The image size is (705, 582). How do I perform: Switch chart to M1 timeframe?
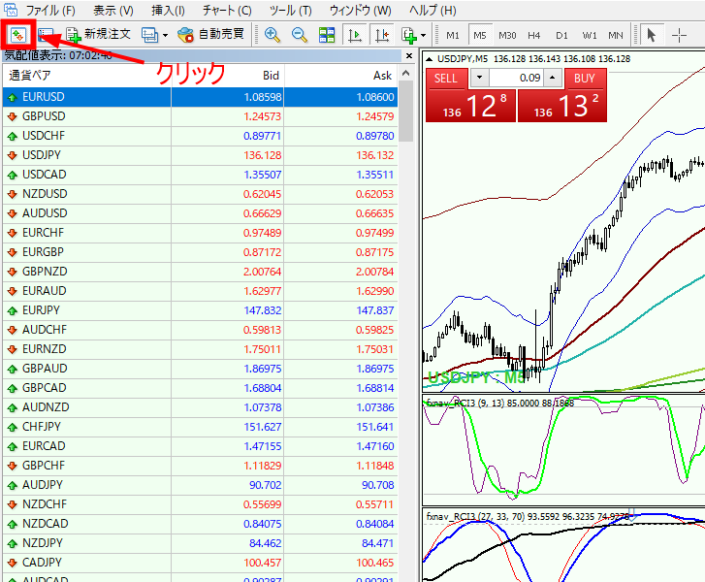coord(452,35)
